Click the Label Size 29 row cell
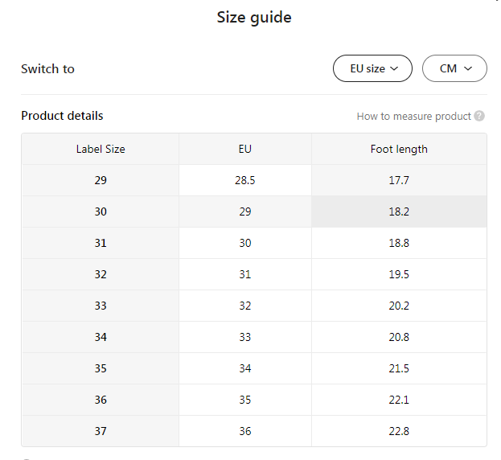Screen dimensions: 501x460 101,180
